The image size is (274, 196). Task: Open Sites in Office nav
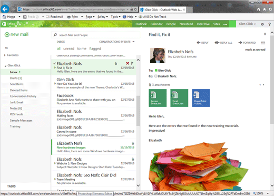[217, 24]
